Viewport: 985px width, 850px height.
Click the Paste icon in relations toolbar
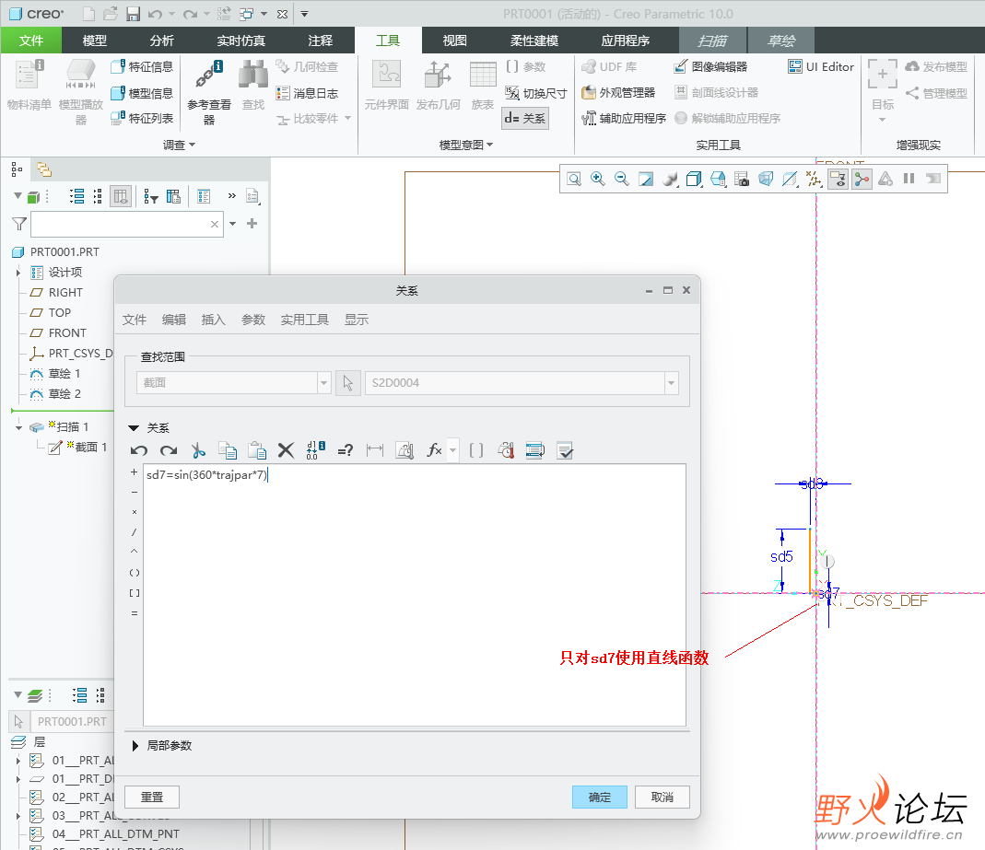click(256, 450)
